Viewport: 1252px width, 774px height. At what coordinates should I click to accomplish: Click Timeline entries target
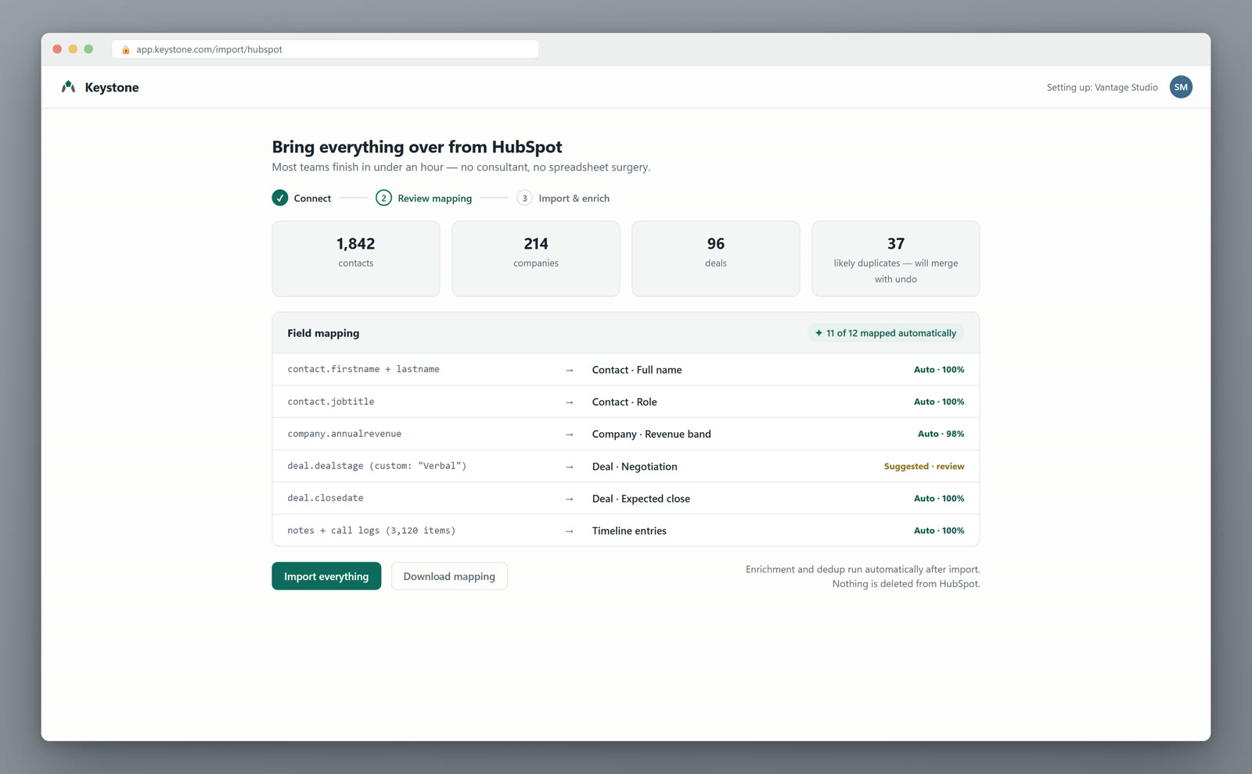pos(629,531)
